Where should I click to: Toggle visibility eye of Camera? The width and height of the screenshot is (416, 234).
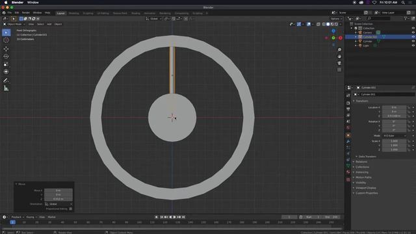click(x=413, y=32)
